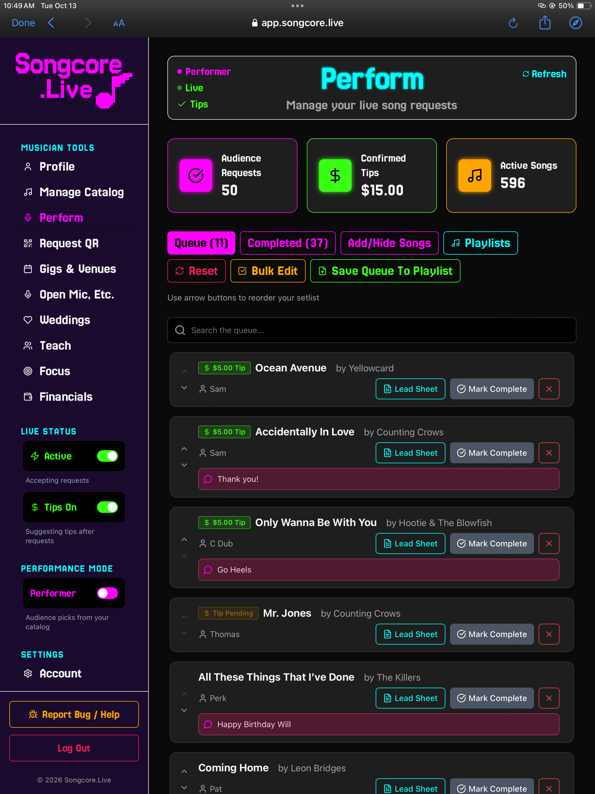The image size is (595, 794).
Task: Click the search magnifier icon in queue
Action: click(x=180, y=330)
